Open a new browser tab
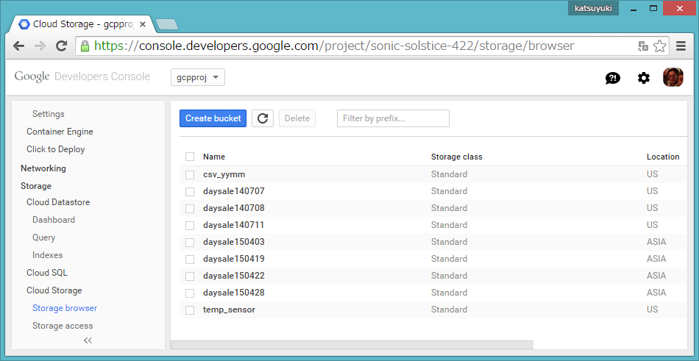Screen dimensions: 699x361 167,24
